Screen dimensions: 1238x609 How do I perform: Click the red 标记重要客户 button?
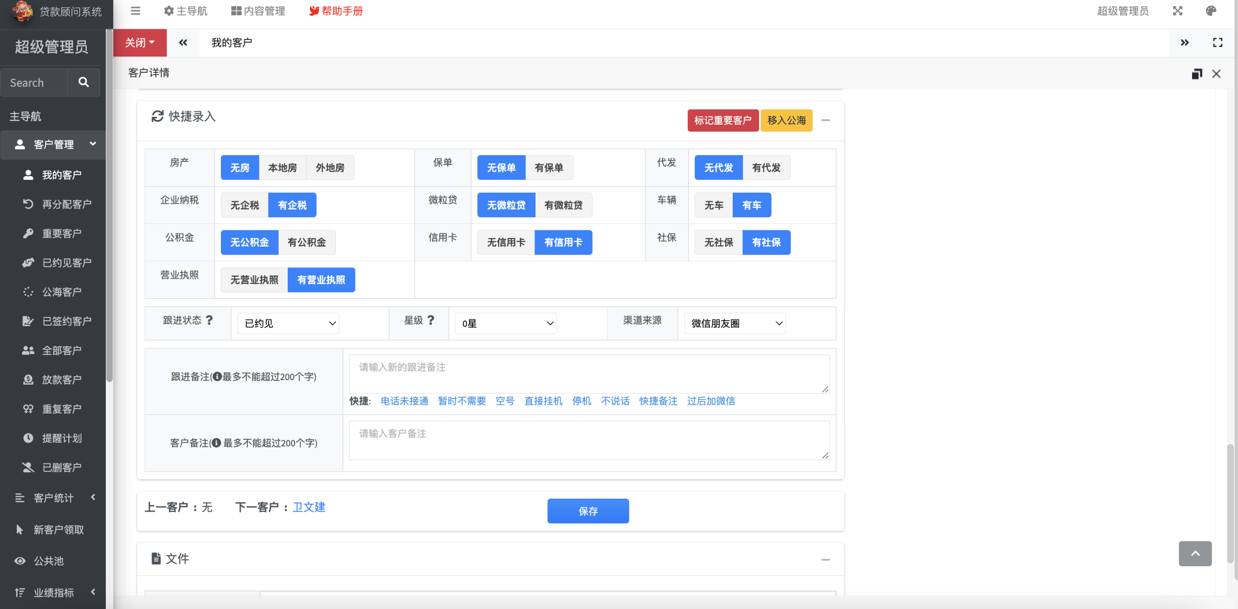(722, 120)
